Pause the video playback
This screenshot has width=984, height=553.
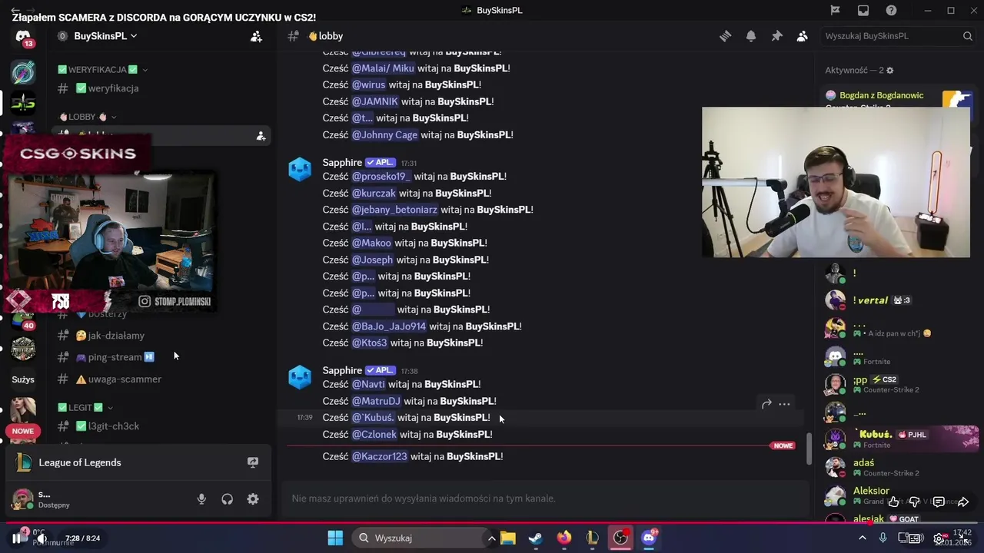16,538
